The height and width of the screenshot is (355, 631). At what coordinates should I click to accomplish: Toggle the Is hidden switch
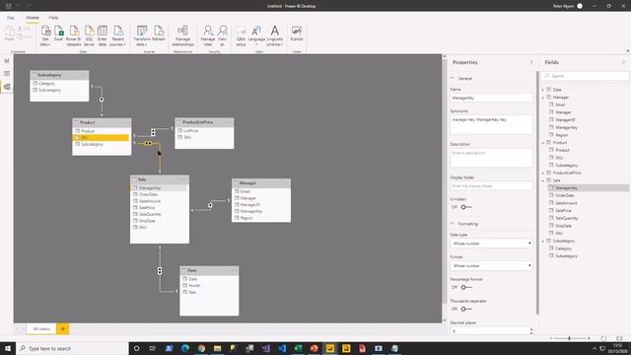466,207
